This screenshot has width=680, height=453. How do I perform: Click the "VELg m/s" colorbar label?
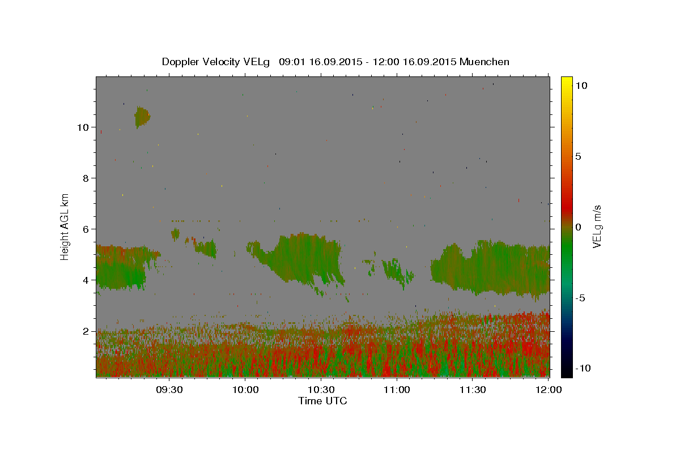click(597, 227)
